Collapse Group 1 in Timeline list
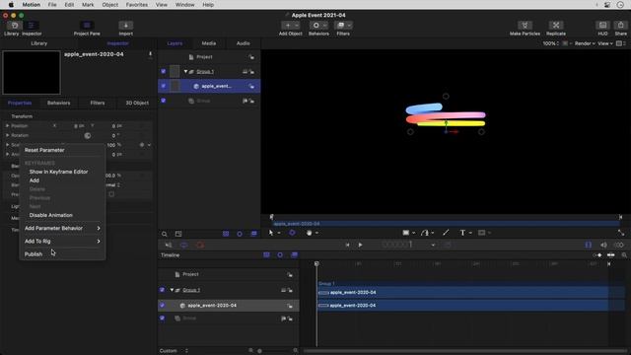The width and height of the screenshot is (631, 355). (x=172, y=290)
